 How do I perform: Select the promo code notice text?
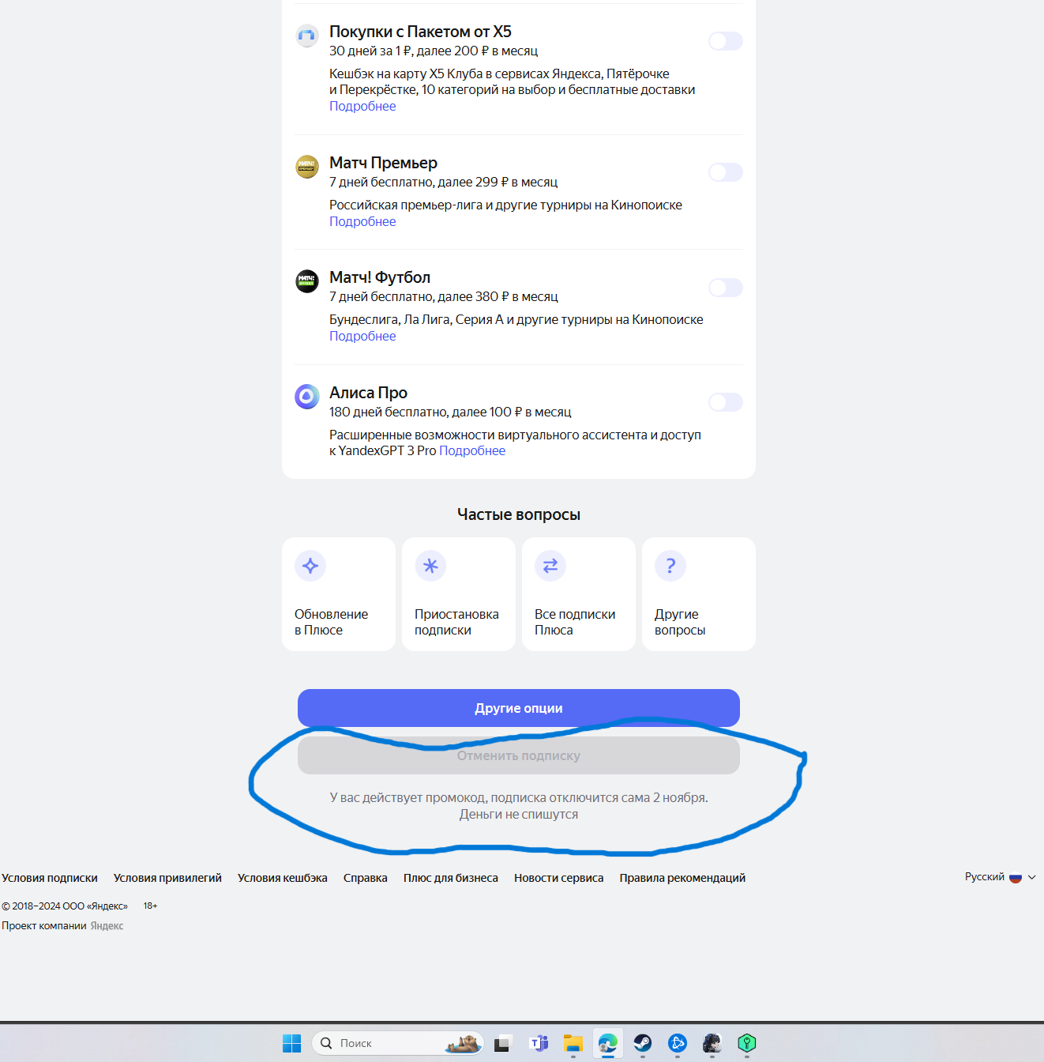519,806
